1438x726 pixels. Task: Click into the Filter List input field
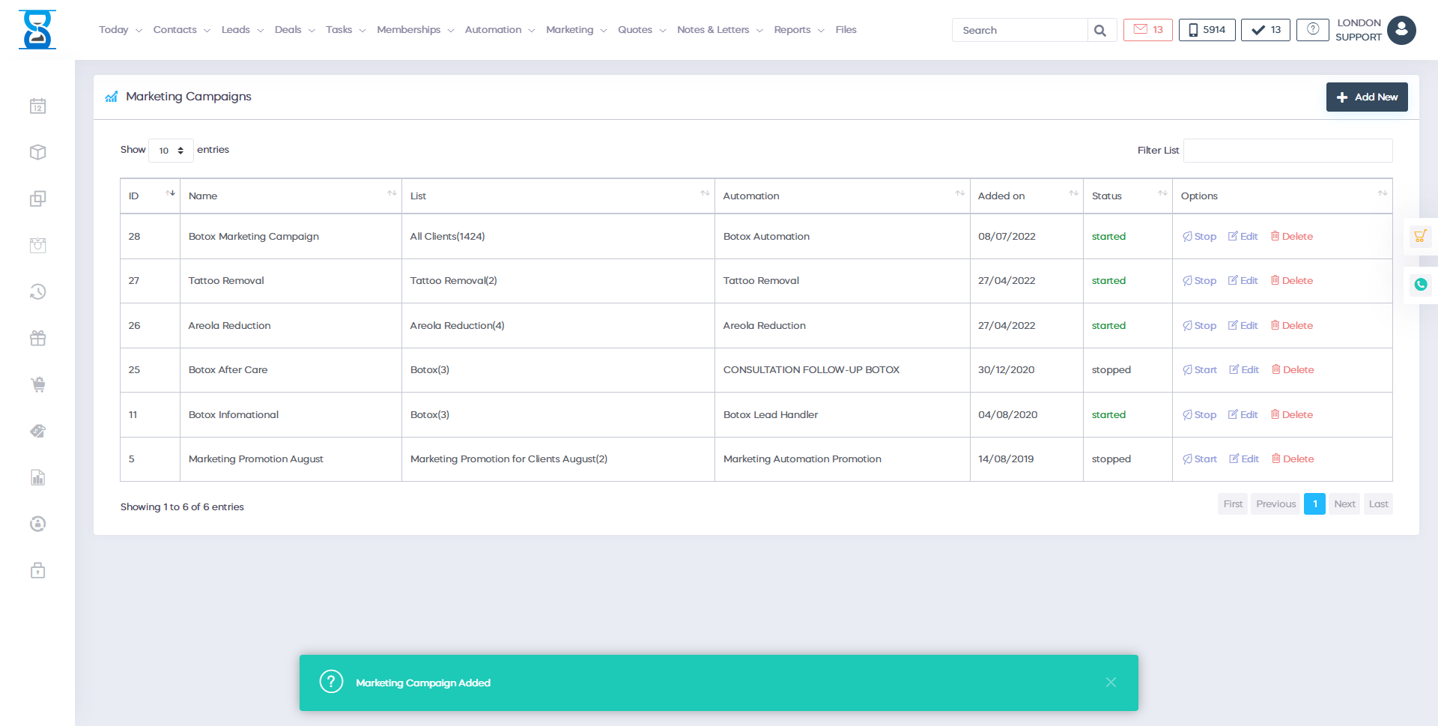[1287, 151]
